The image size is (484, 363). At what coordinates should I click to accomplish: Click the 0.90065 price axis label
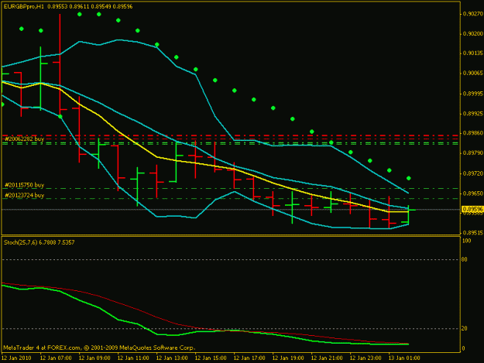click(x=472, y=73)
